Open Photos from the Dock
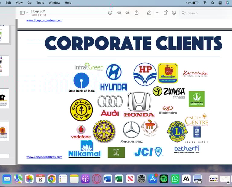The width and height of the screenshot is (232, 187). (x=29, y=179)
